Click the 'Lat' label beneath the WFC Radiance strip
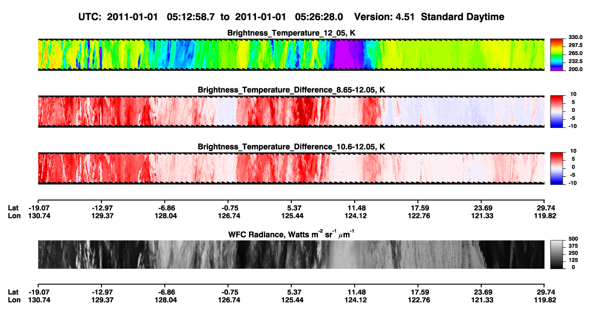This screenshot has height=310, width=605. [13, 292]
